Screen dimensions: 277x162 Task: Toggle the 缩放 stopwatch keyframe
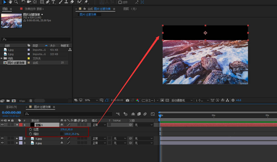(30, 134)
